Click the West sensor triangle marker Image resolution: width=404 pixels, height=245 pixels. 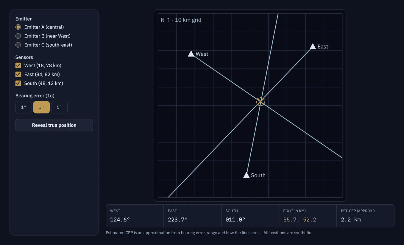coord(191,54)
